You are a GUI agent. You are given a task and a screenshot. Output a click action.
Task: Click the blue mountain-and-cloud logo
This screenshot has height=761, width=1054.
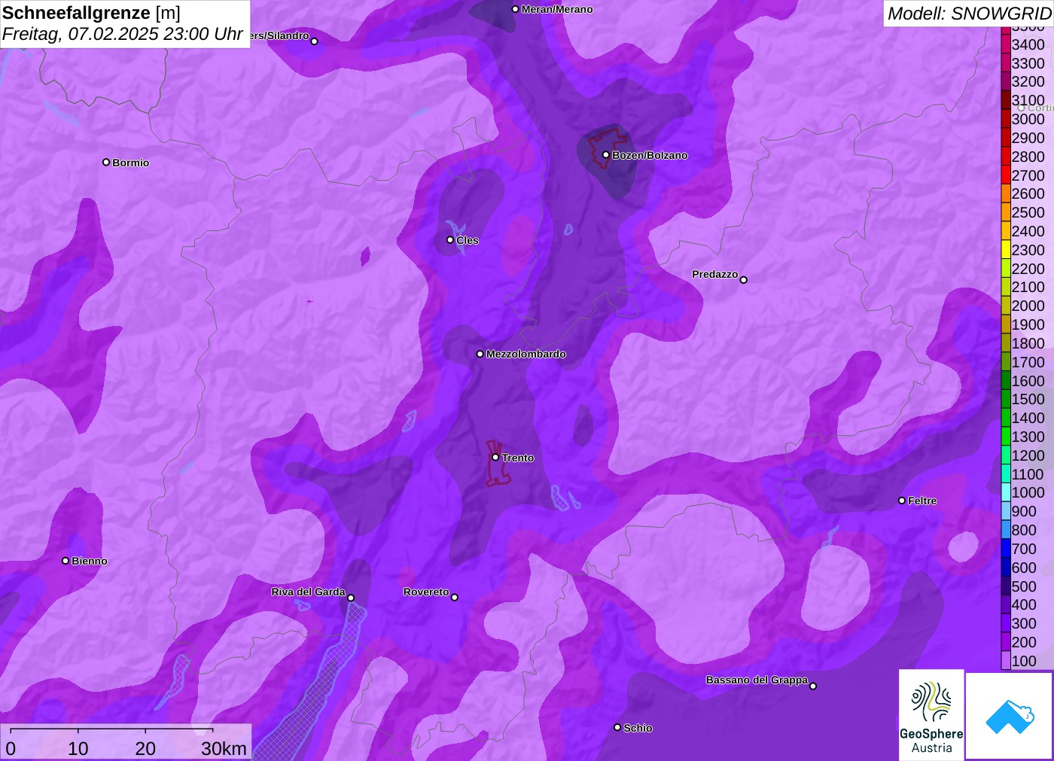1010,716
